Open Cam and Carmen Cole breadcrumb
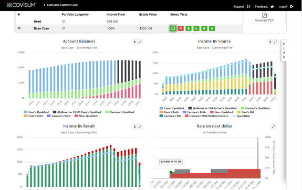 click(62, 5)
